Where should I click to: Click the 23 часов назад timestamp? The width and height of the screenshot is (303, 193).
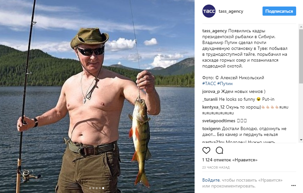pyautogui.click(x=216, y=168)
